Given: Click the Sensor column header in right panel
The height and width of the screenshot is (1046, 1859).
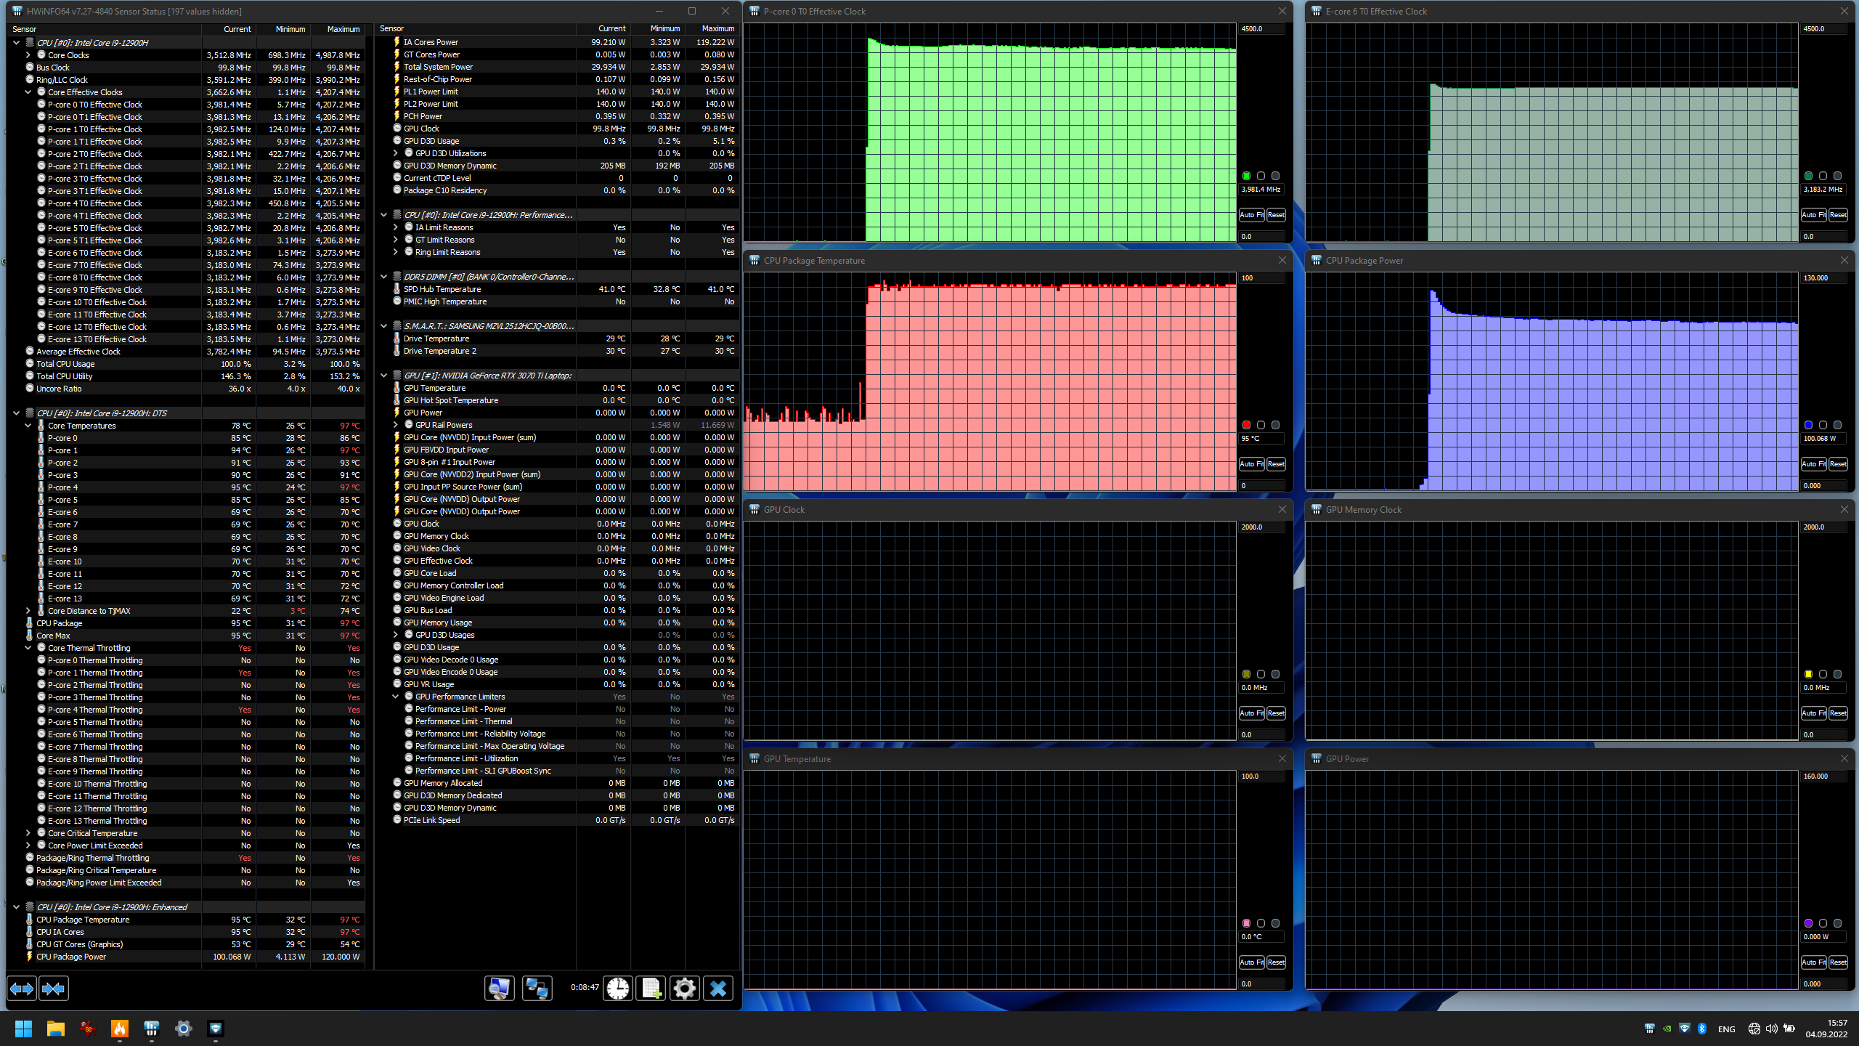Looking at the screenshot, I should click(392, 29).
